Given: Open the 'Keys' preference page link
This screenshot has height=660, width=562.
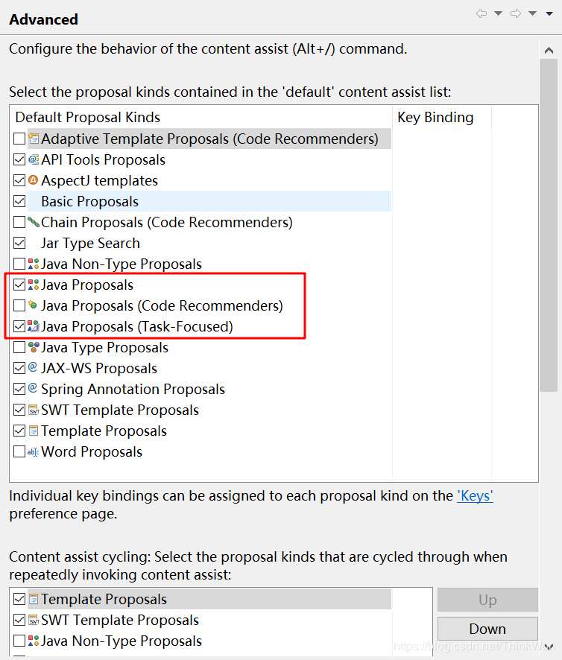Looking at the screenshot, I should (x=476, y=496).
